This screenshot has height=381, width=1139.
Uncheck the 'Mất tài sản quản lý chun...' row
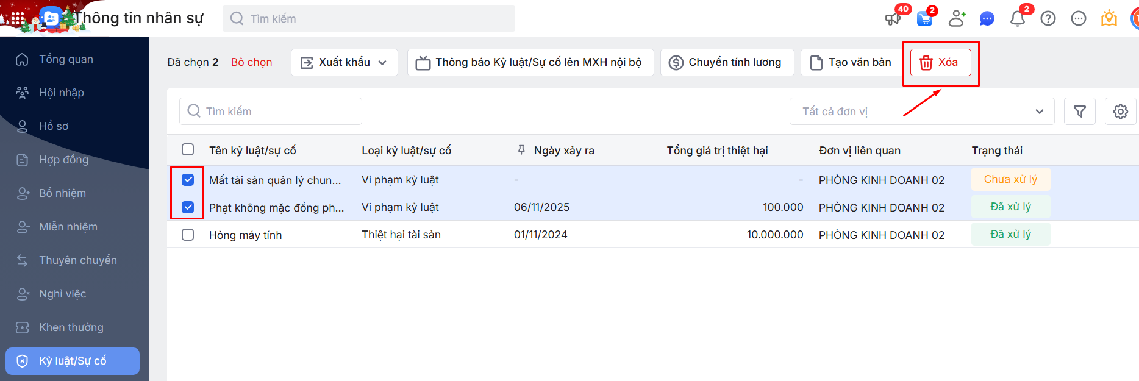tap(188, 180)
